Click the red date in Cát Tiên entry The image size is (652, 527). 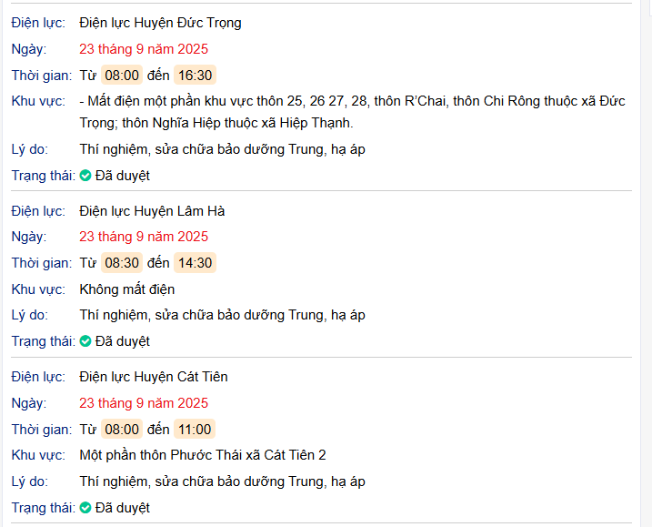click(144, 403)
